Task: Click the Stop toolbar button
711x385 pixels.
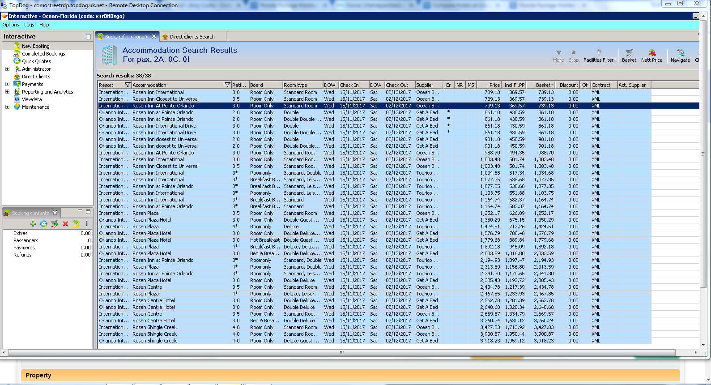Action: [x=574, y=56]
